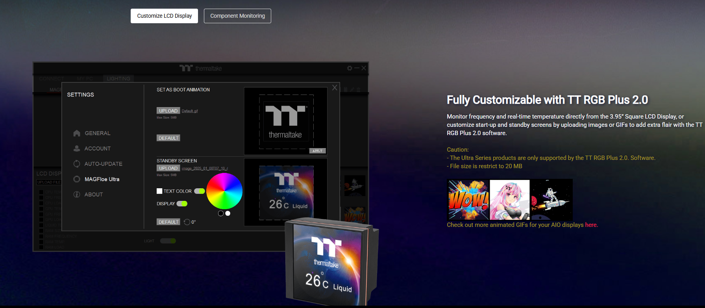705x308 pixels.
Task: Click the "SET AS BOOT ANIMATION" label
Action: [x=183, y=90]
